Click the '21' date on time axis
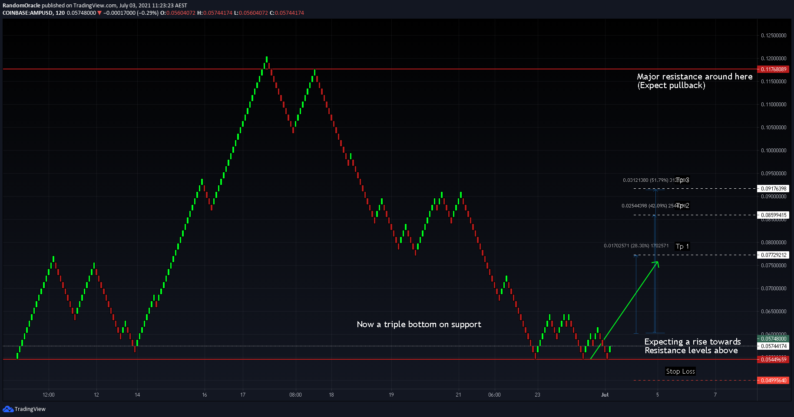The width and height of the screenshot is (794, 417). coord(458,395)
